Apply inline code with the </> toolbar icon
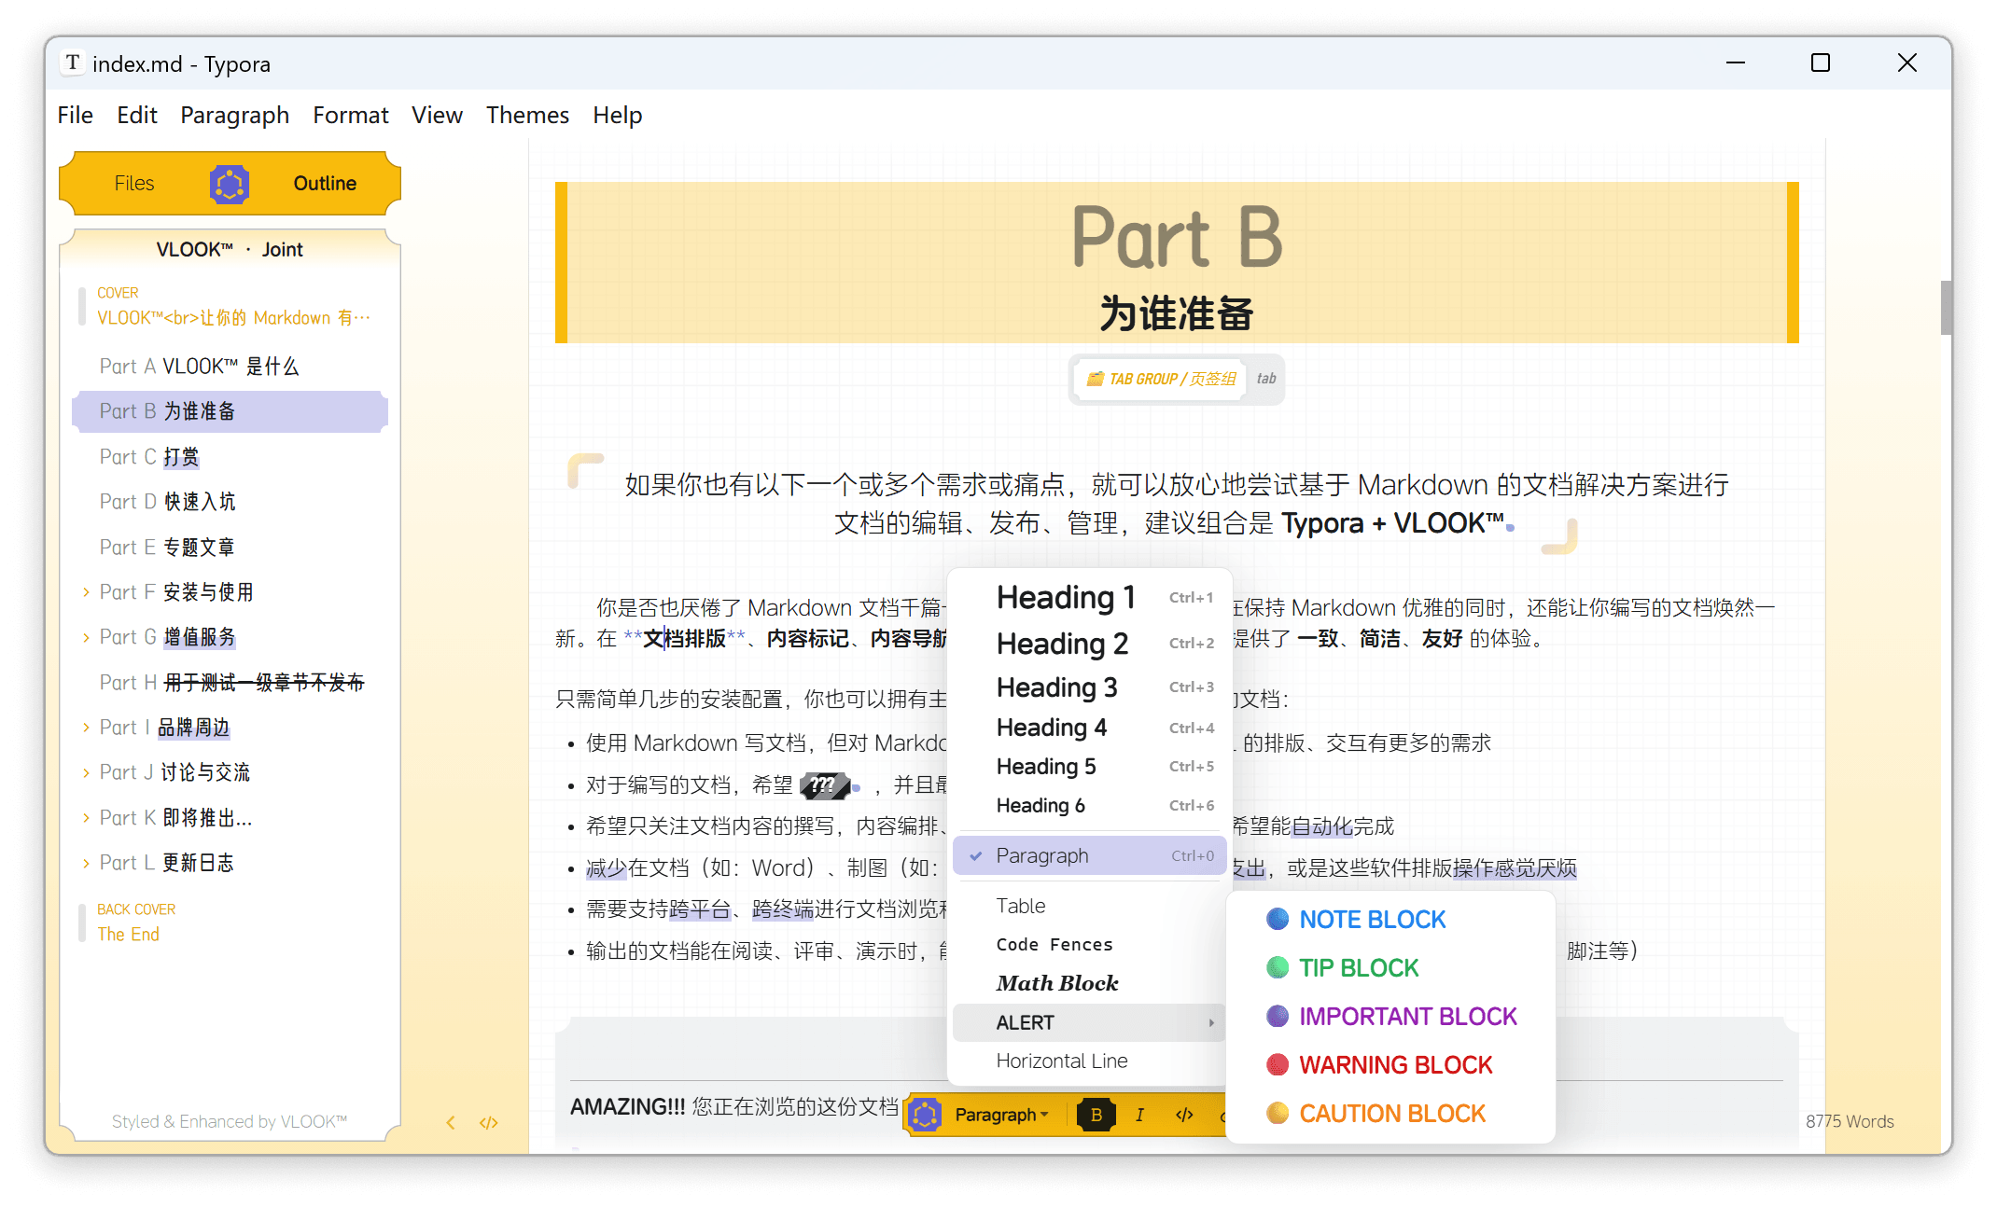Viewport: 1997px width, 1207px height. coord(1184,1115)
